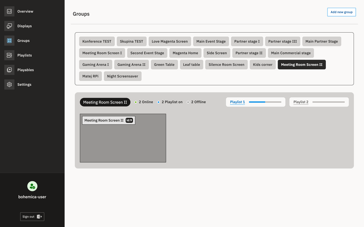Click the id:9 badge
364x227 pixels.
[129, 120]
